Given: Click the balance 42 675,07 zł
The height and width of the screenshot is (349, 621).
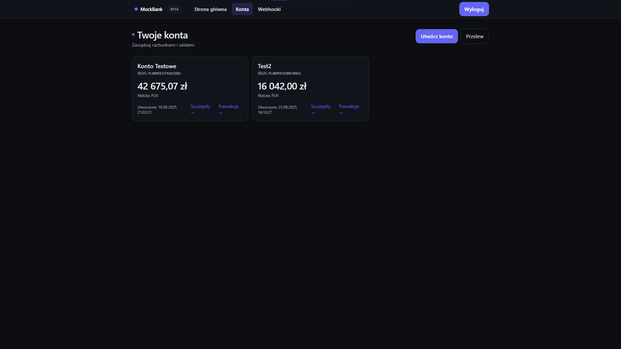Looking at the screenshot, I should [x=162, y=86].
